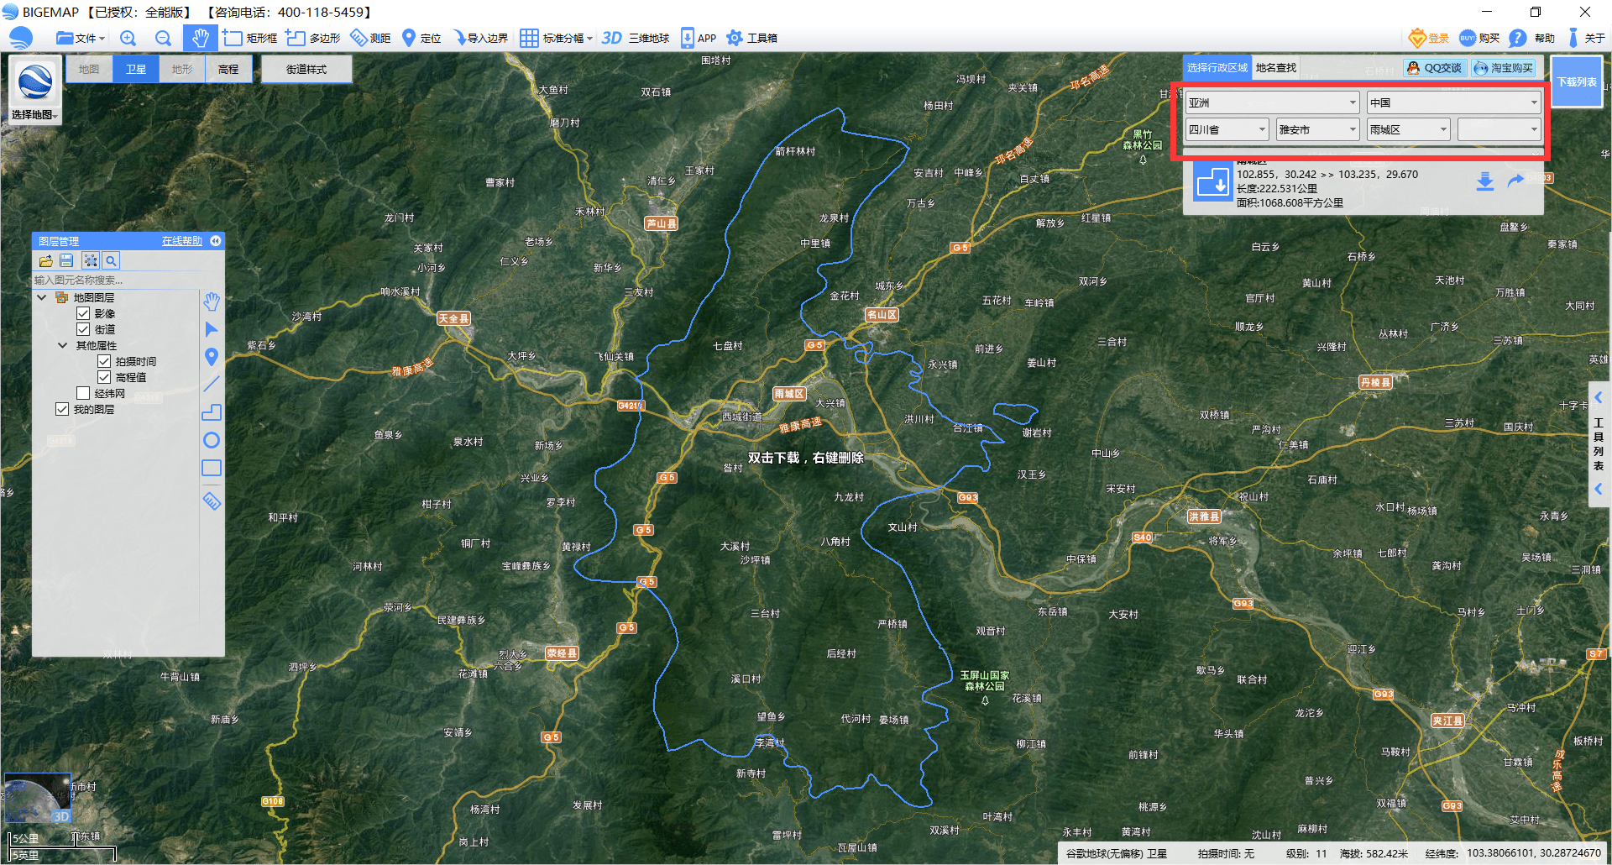1612x865 pixels.
Task: Collapse the 其他属性 tree node
Action: (63, 345)
